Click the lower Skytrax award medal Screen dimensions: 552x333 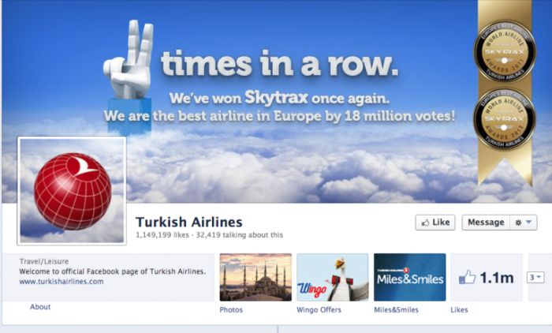point(505,118)
